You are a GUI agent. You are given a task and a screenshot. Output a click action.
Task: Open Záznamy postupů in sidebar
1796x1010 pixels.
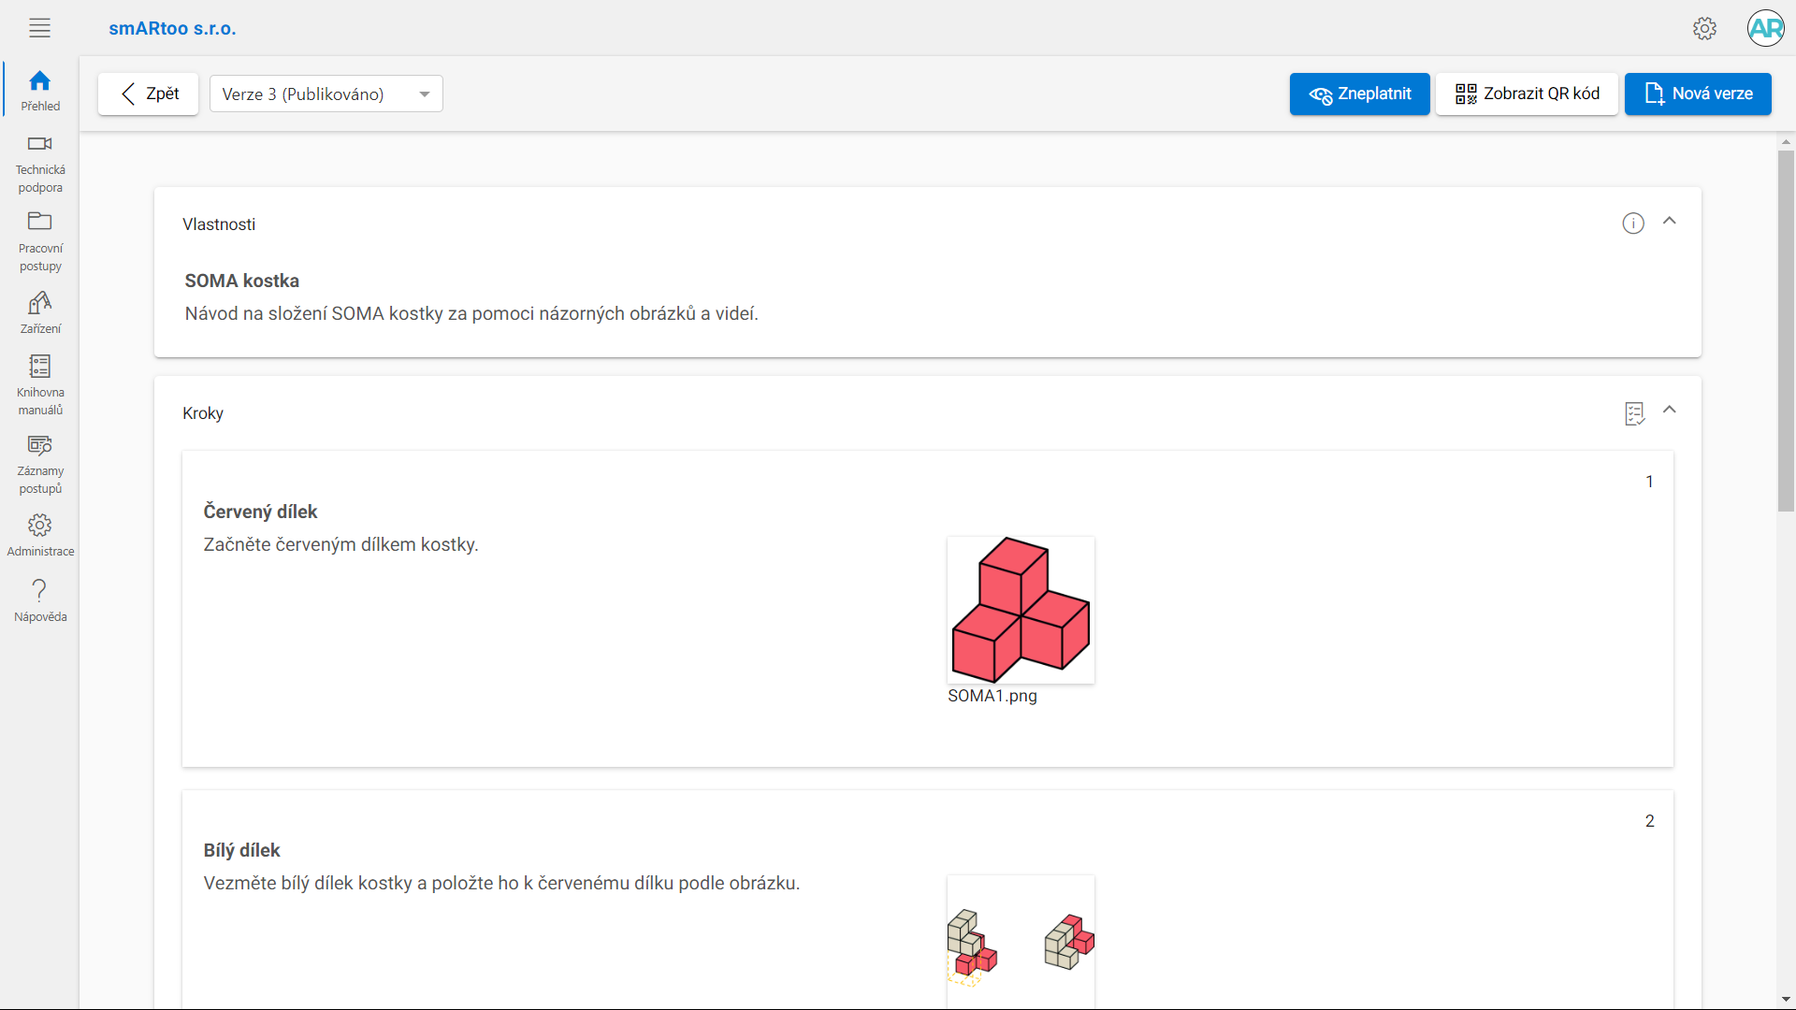(40, 465)
